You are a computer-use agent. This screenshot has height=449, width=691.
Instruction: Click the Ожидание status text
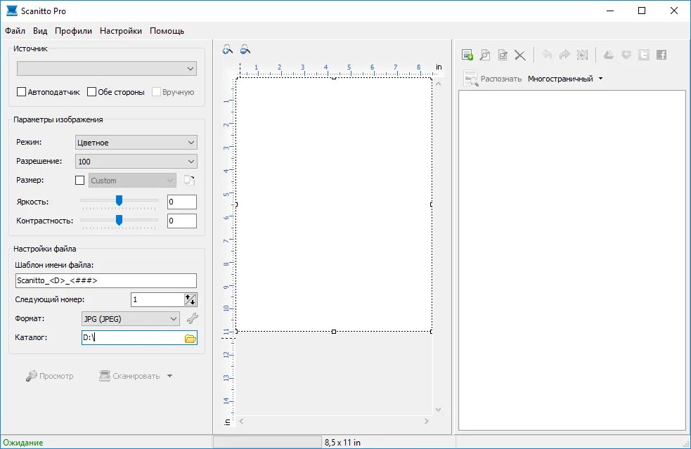(x=23, y=443)
